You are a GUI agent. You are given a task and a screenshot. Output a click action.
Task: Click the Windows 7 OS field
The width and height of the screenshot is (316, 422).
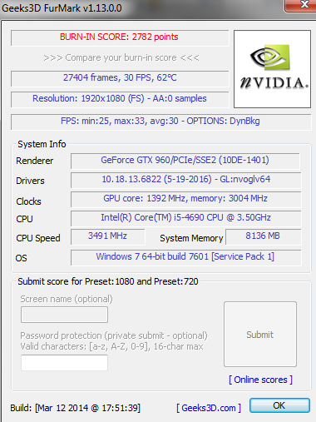click(x=185, y=257)
